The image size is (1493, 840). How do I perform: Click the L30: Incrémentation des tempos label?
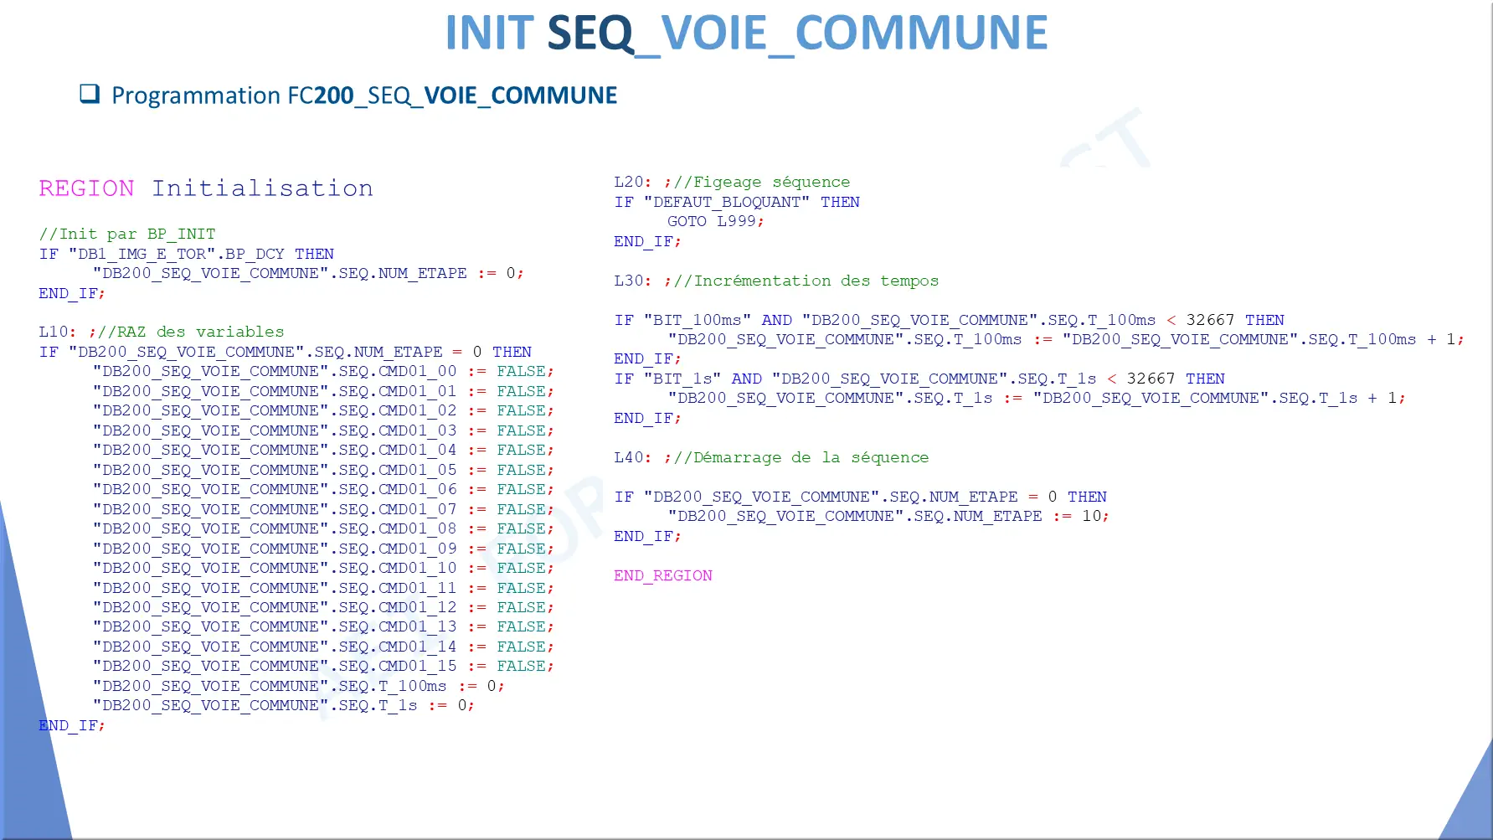click(x=776, y=281)
